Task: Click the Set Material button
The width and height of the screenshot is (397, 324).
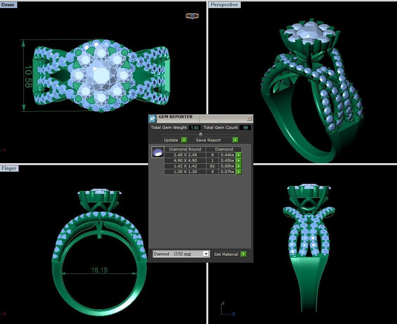Action: [226, 254]
